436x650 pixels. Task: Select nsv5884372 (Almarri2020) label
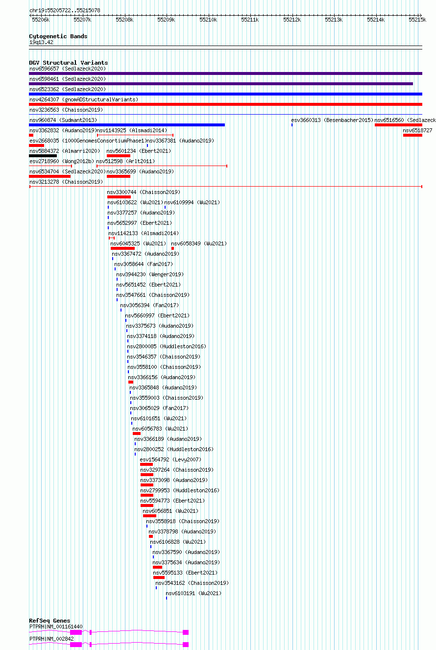pos(65,151)
